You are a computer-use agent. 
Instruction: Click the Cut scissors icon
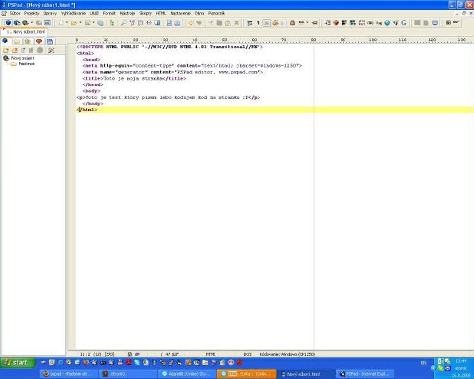tap(211, 23)
